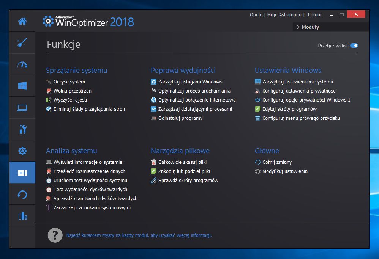The height and width of the screenshot is (259, 379).
Task: Open the home icon in sidebar
Action: 22,21
